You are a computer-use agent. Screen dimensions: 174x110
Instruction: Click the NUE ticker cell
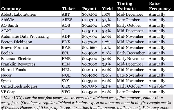(x=71, y=75)
